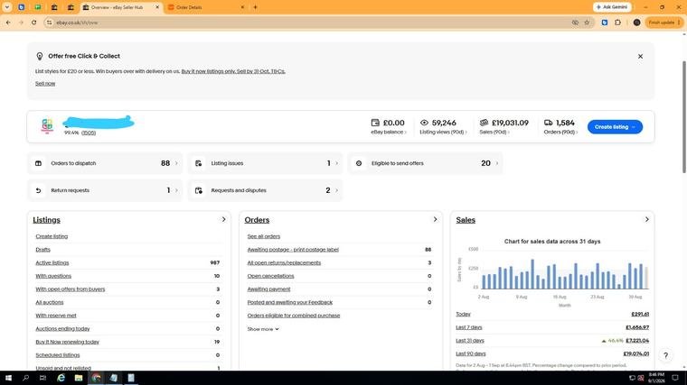Open the Buy it now listings T&Cs link
Image resolution: width=687 pixels, height=385 pixels.
point(233,71)
